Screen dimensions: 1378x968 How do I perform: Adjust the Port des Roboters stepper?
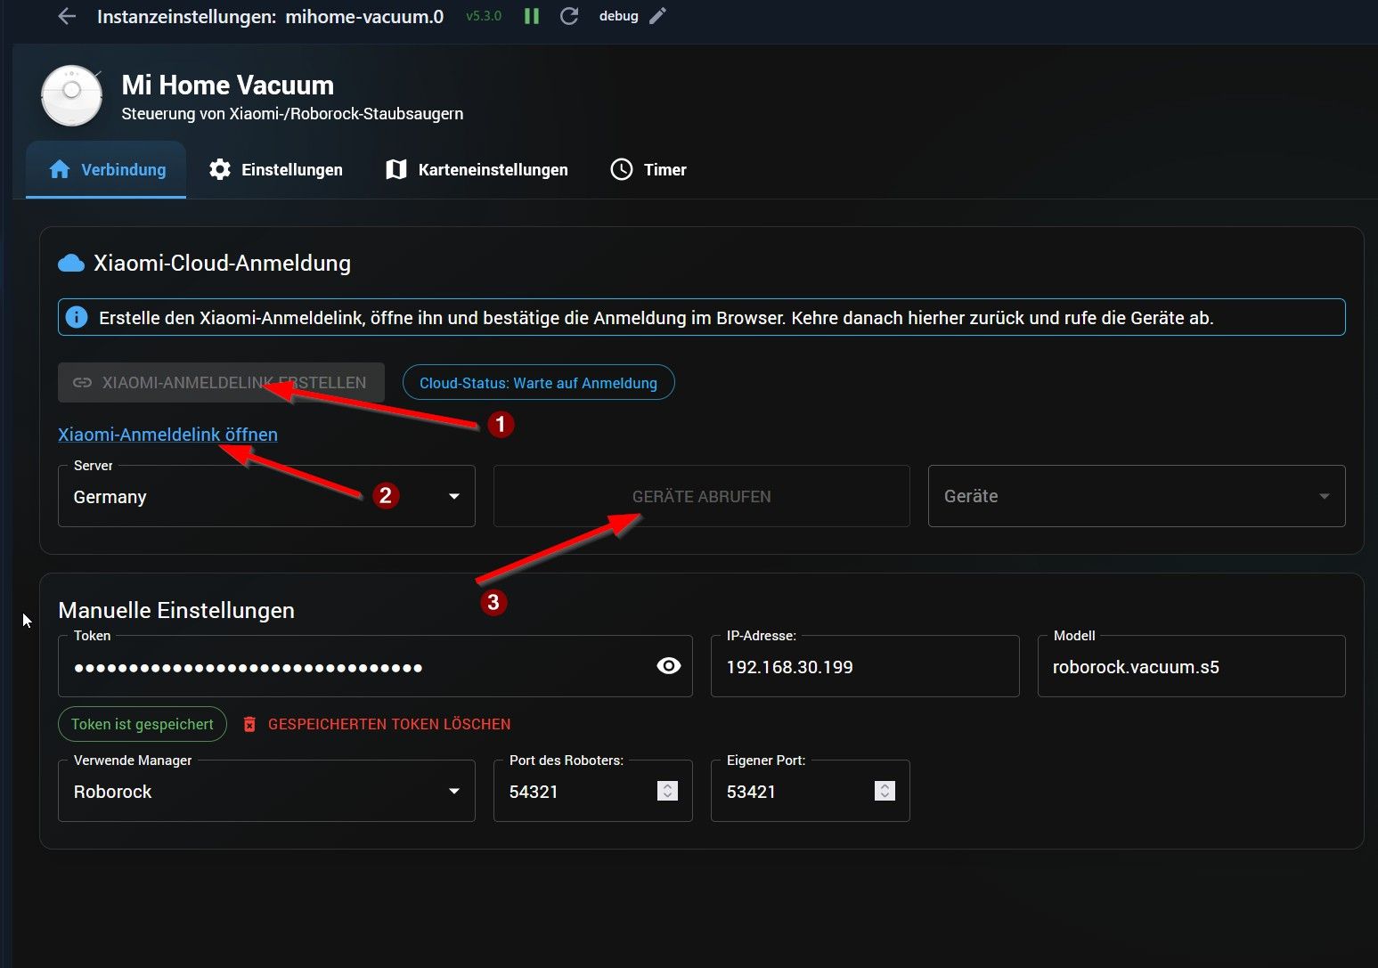tap(667, 791)
